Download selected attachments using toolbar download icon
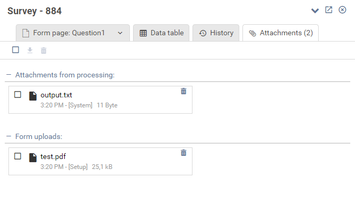This screenshot has width=355, height=199. click(x=30, y=51)
